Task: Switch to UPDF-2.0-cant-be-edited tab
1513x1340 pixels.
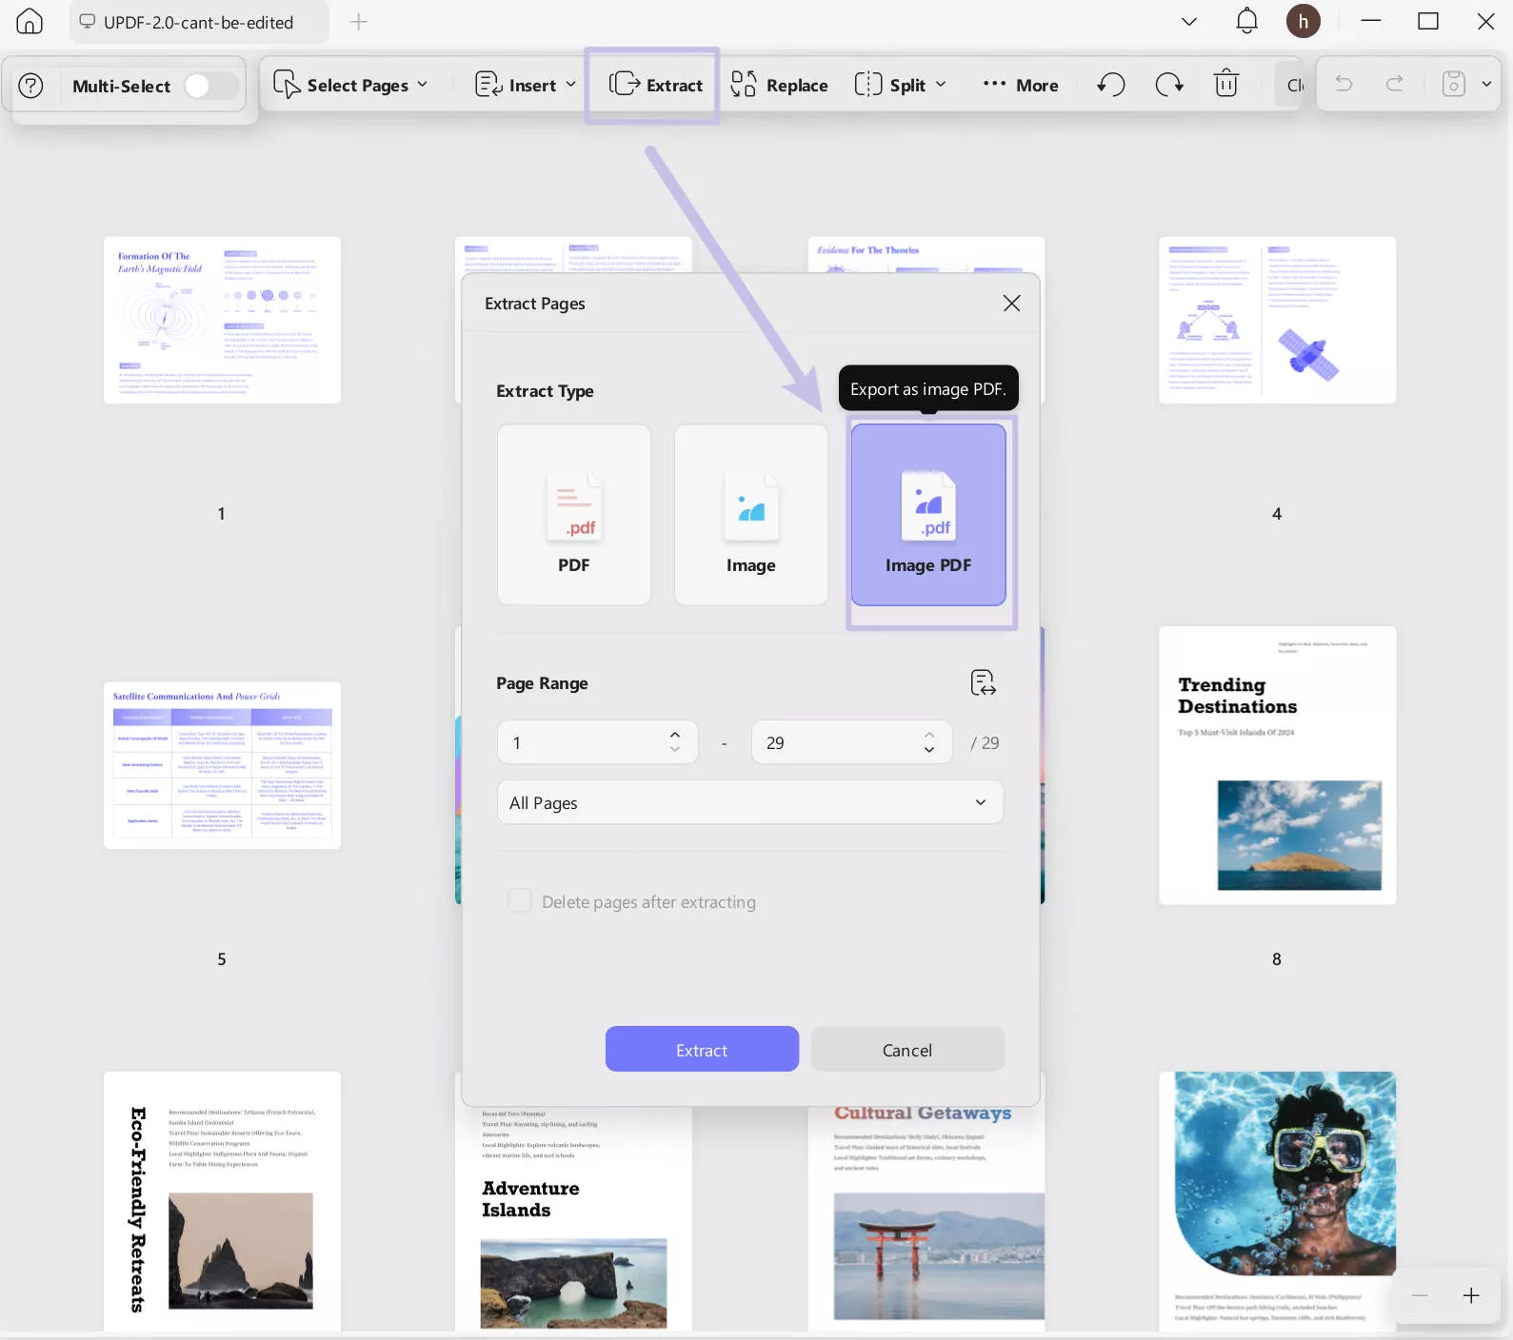Action: tap(198, 22)
